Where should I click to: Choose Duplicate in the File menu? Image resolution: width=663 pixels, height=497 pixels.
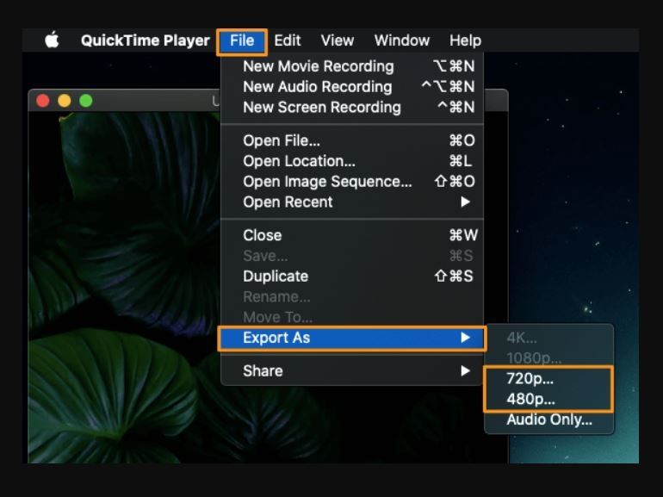pos(352,276)
